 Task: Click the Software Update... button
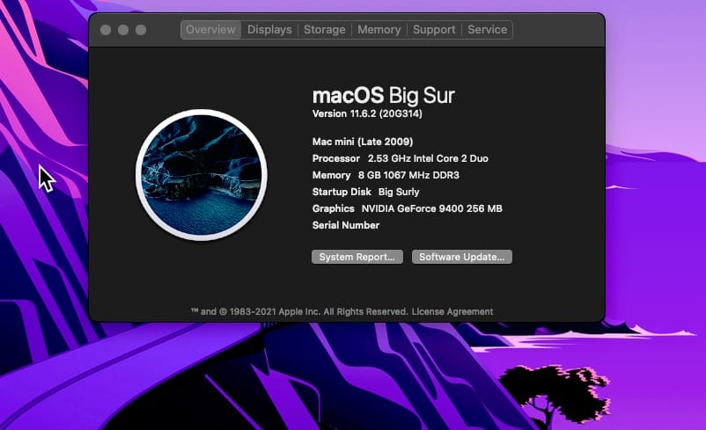462,257
